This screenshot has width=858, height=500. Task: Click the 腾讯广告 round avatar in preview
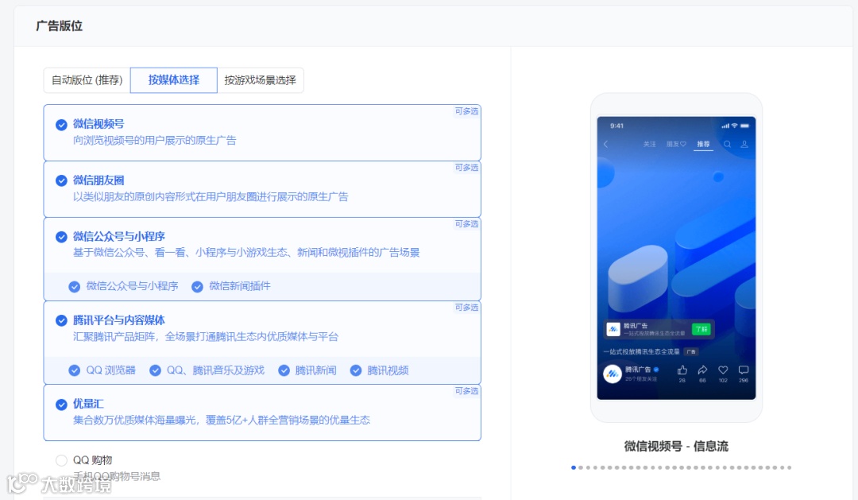click(613, 374)
